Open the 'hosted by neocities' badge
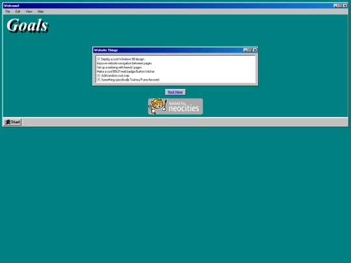The width and height of the screenshot is (351, 263). click(x=175, y=106)
